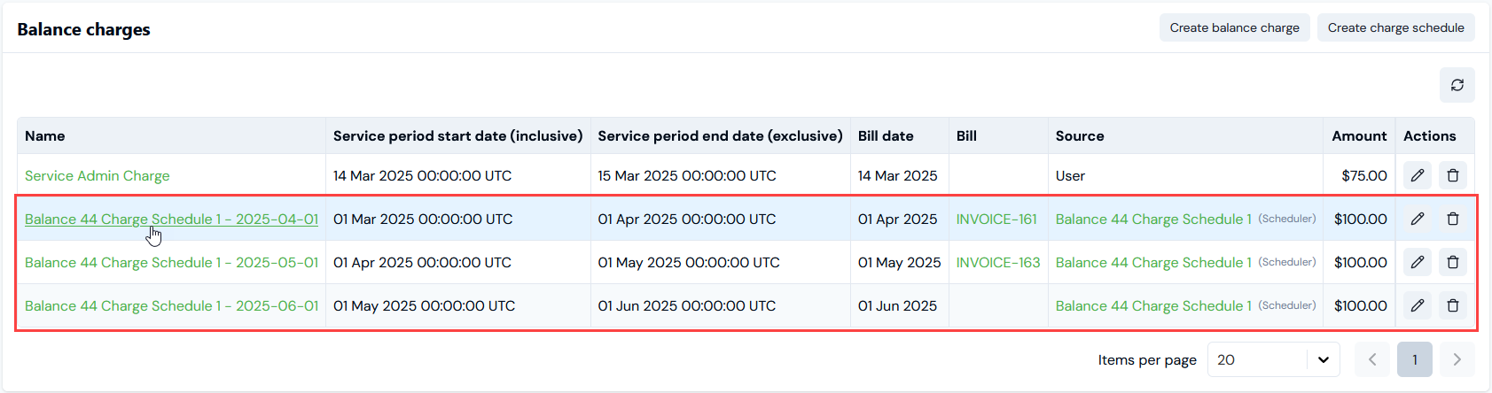The image size is (1492, 393).
Task: Delete the Service Admin Charge row
Action: click(1453, 175)
